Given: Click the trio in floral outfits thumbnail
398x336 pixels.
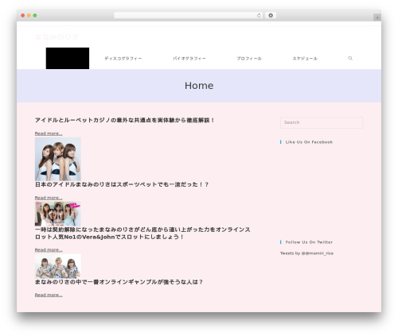Looking at the screenshot, I should coord(58,266).
